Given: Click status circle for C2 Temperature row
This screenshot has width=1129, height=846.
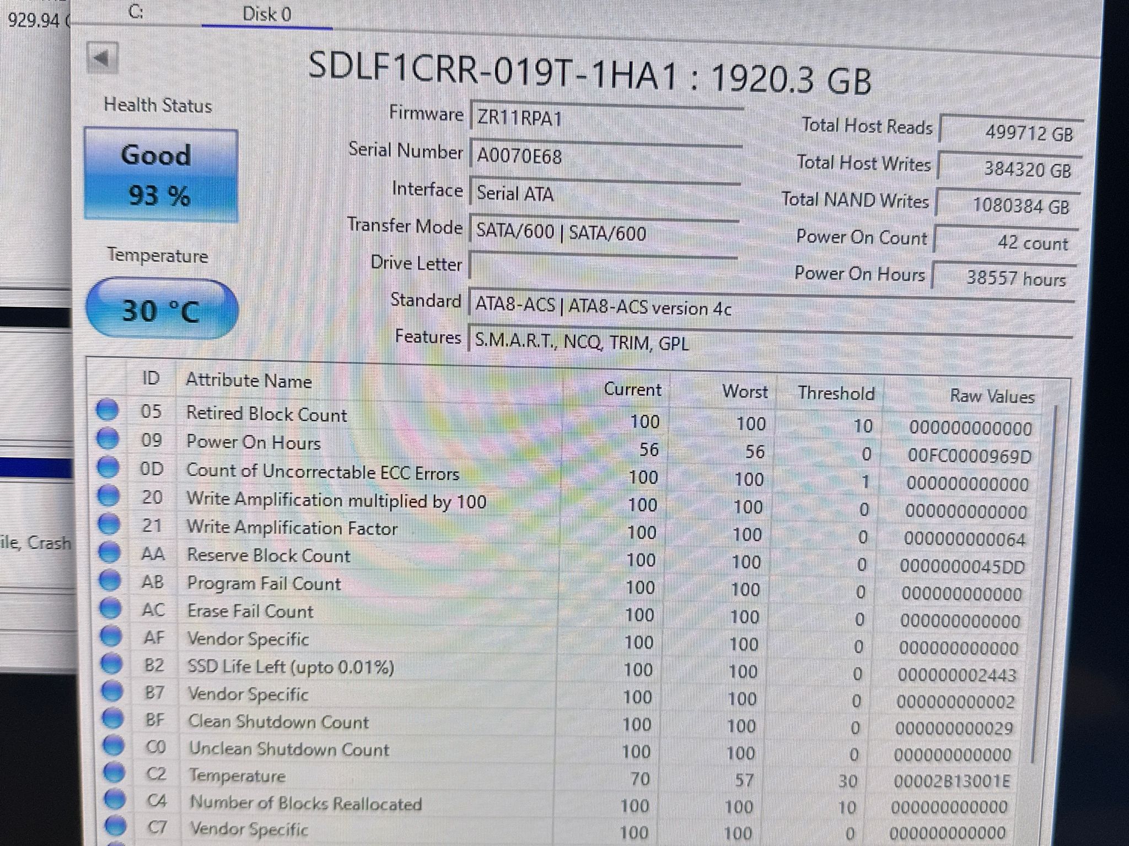Looking at the screenshot, I should pyautogui.click(x=114, y=772).
